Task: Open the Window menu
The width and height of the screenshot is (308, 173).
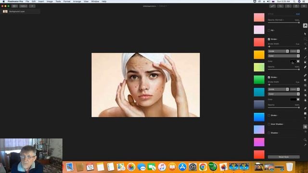Action: (x=95, y=1)
